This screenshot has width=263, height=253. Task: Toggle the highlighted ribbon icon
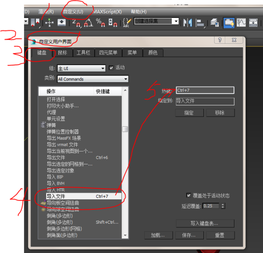[x=229, y=23]
